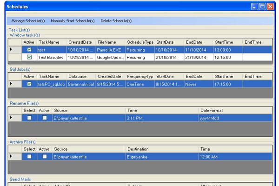The height and width of the screenshot is (186, 279).
Task: Click 12:00 AM time cell
Action: [235, 157]
